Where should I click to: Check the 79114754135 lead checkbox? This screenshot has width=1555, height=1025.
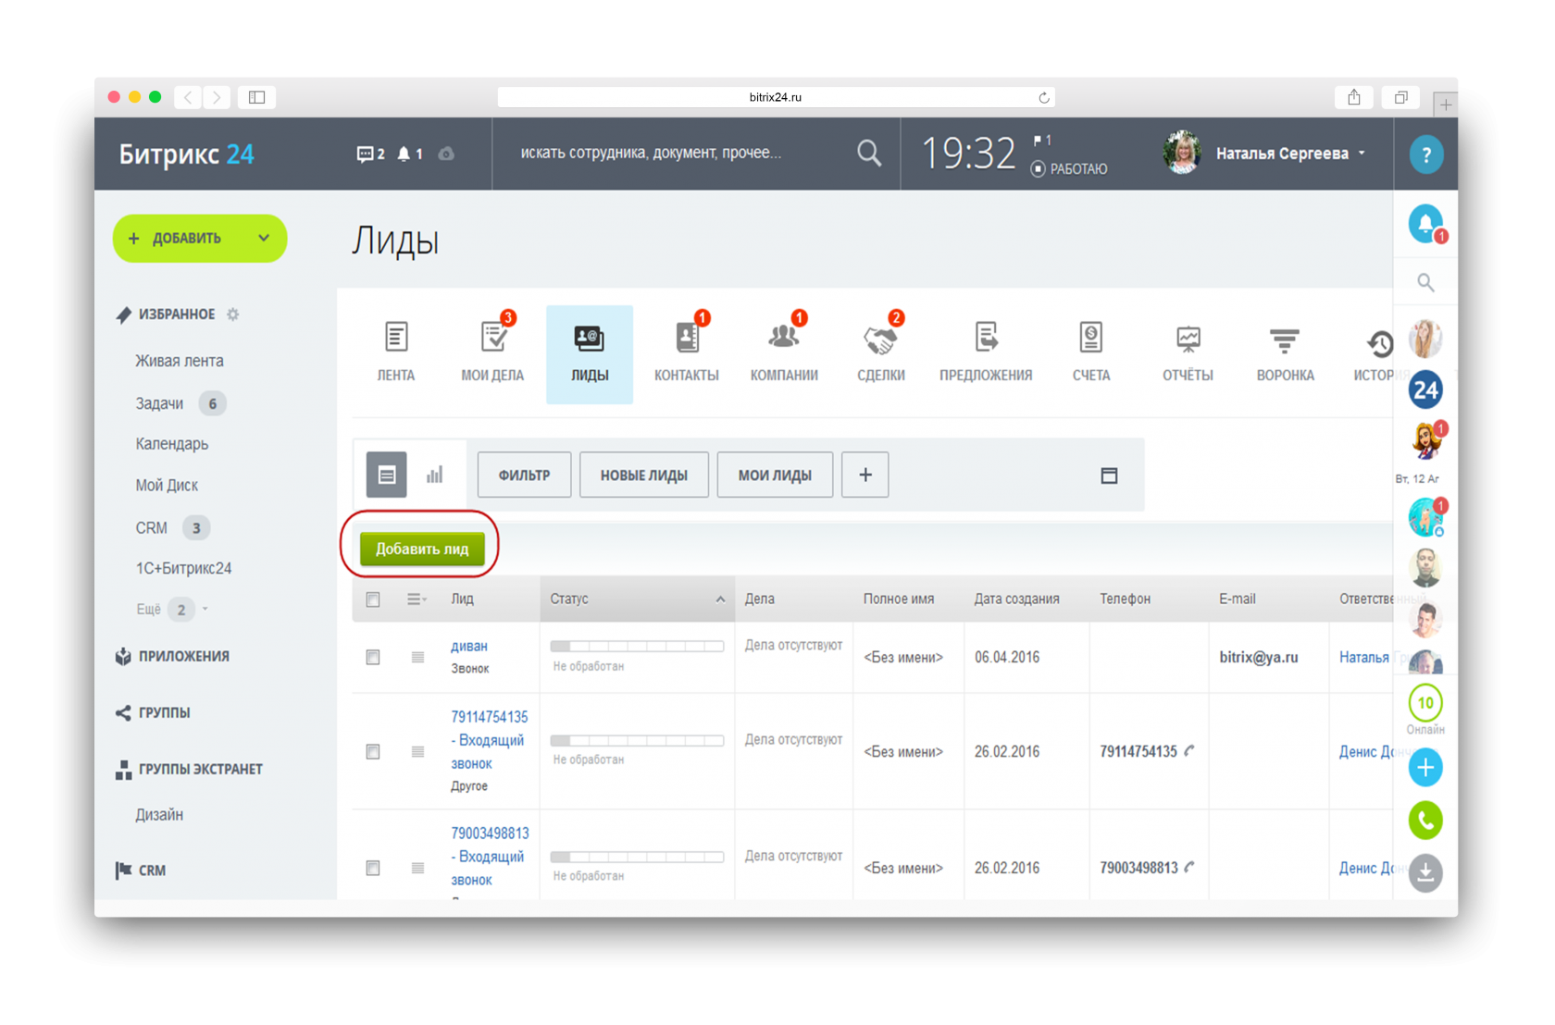[x=373, y=751]
